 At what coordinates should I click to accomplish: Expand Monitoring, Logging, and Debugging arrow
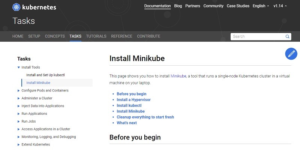pyautogui.click(x=18, y=137)
